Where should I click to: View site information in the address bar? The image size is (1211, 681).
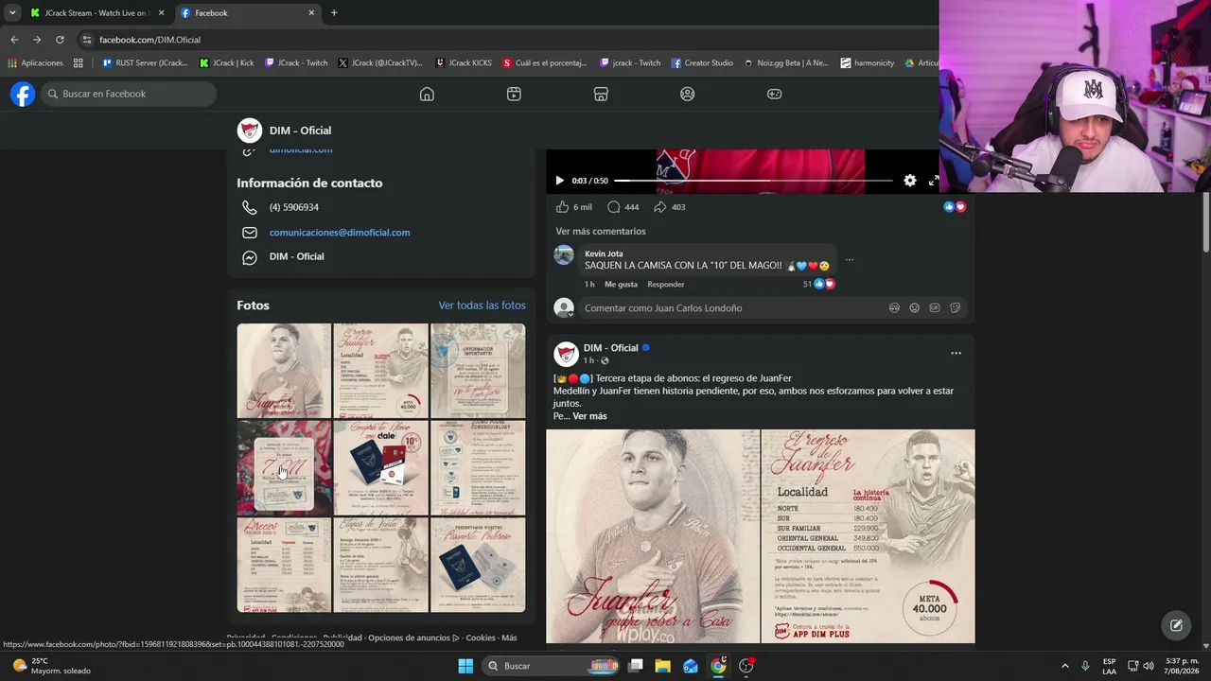pyautogui.click(x=87, y=40)
